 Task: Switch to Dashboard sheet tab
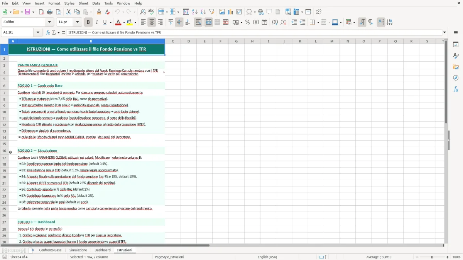click(x=103, y=250)
